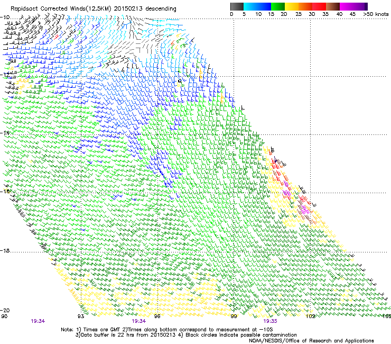Screen dimensions: 391x344
Task: Click the '35' legend scale label
Action: (325, 14)
